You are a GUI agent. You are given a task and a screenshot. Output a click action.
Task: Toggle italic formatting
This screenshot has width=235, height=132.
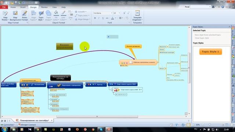pyautogui.click(x=99, y=18)
